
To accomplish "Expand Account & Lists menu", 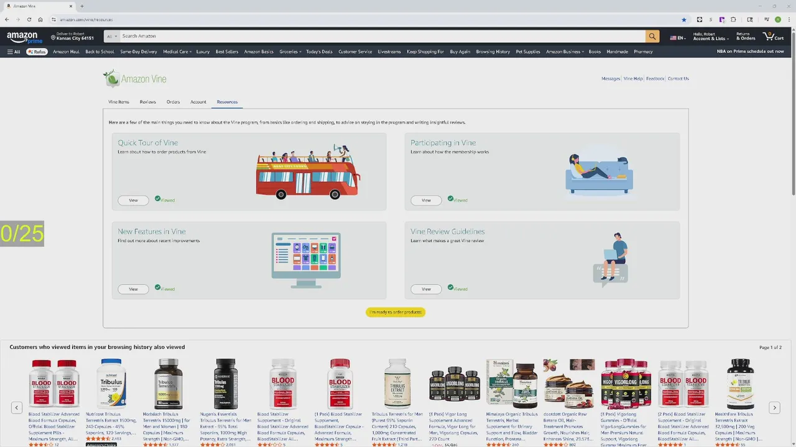I will coord(711,37).
